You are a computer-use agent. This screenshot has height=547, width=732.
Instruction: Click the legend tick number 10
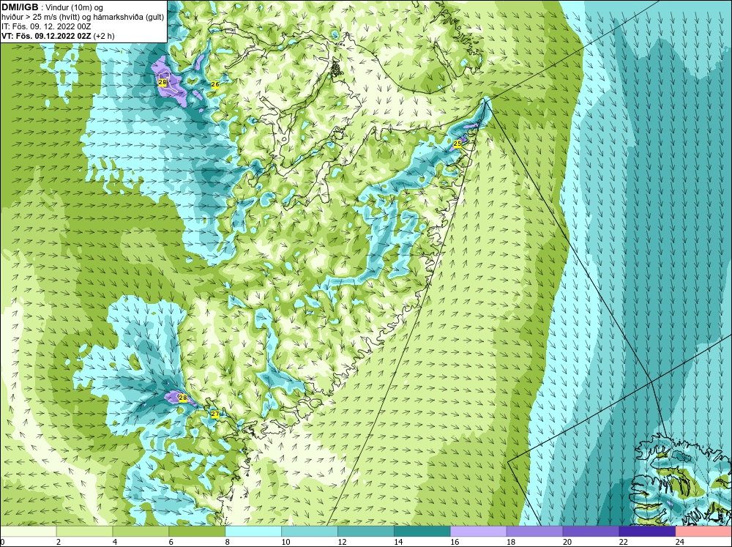coord(285,542)
